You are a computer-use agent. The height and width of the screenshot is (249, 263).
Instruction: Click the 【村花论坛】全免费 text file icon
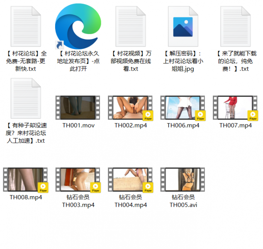click(26, 26)
